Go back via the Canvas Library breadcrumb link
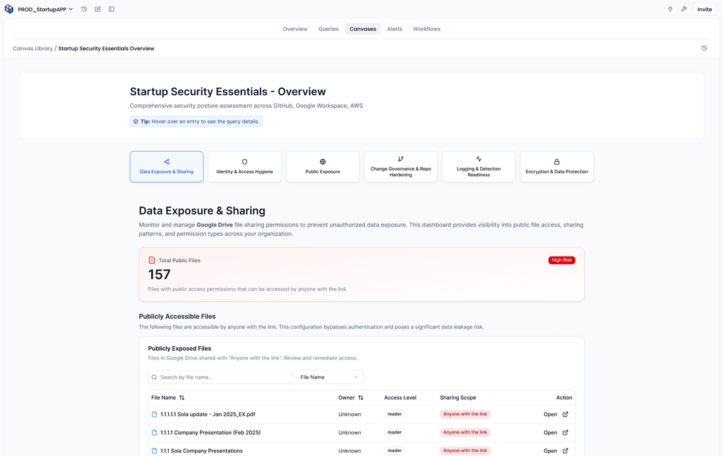This screenshot has width=723, height=456. [33, 48]
